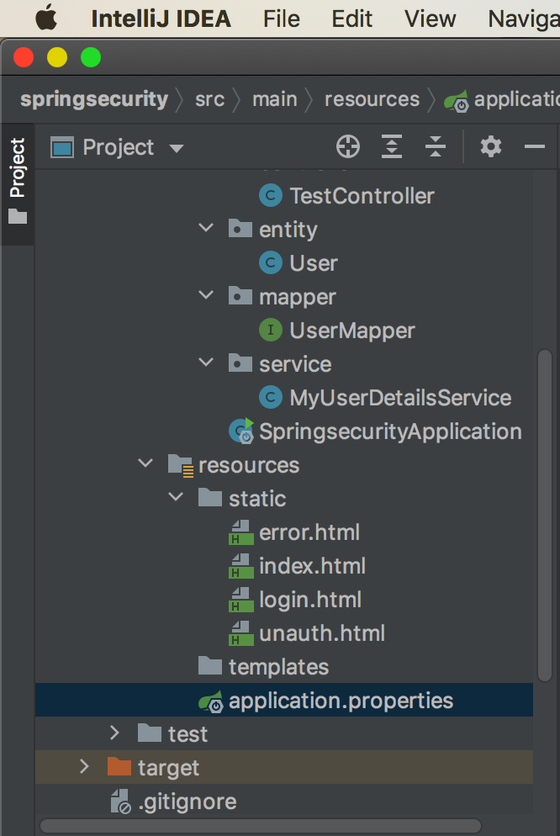Click the horizontal scrollbar of Project tree
The height and width of the screenshot is (836, 560).
(261, 826)
